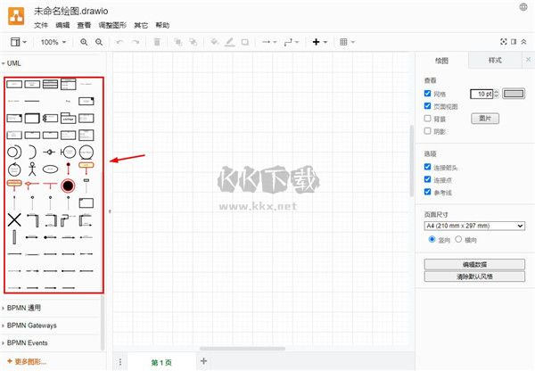The width and height of the screenshot is (535, 371).
Task: Open the view layout dropdown in toolbar
Action: point(19,42)
